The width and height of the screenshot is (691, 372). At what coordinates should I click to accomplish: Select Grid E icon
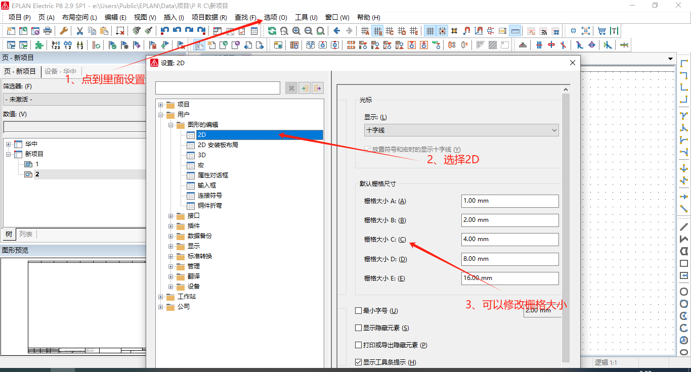pos(414,31)
